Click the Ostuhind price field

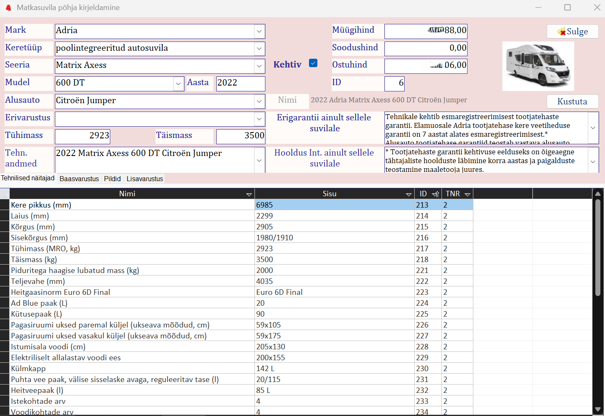426,66
